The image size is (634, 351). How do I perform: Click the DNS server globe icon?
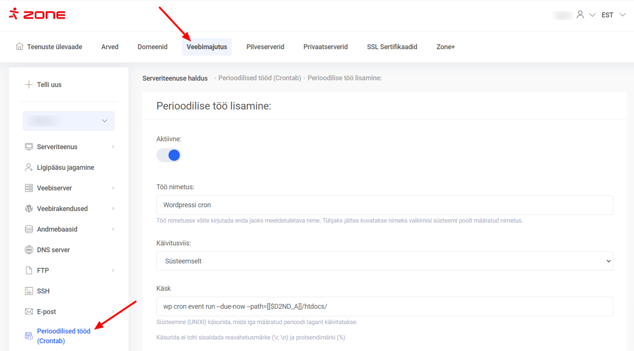(29, 250)
